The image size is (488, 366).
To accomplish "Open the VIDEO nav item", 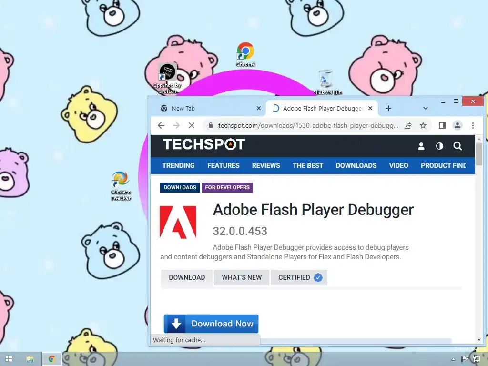I will pyautogui.click(x=398, y=165).
